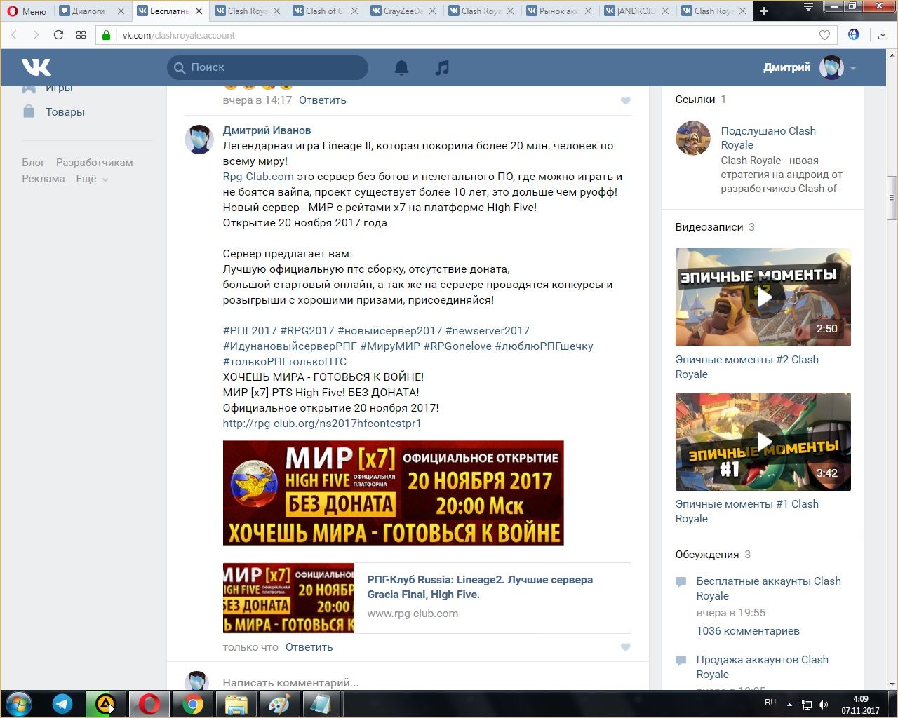Open tab list menu in Opera tab bar

coord(808,8)
